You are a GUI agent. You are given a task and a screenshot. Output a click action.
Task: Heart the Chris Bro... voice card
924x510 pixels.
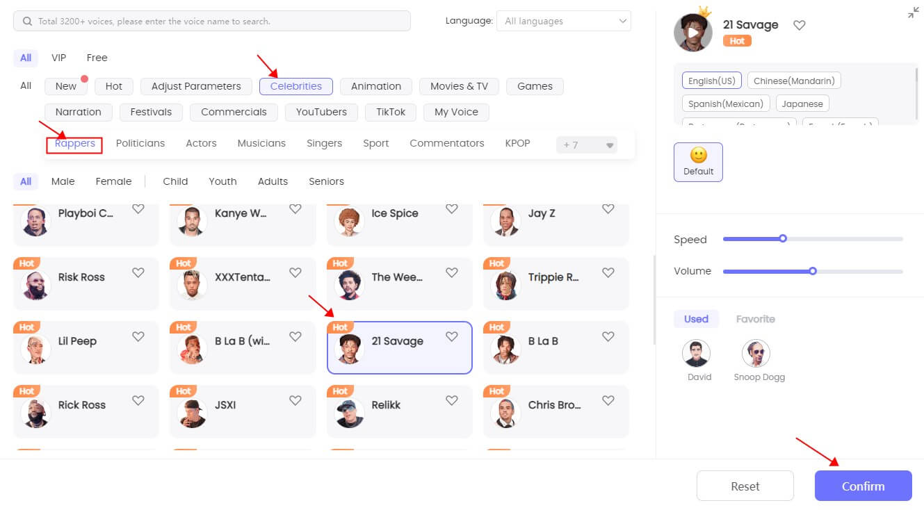tap(608, 400)
